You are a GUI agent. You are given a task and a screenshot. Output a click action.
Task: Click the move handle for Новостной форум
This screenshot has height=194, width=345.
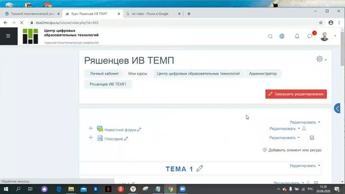(91, 128)
